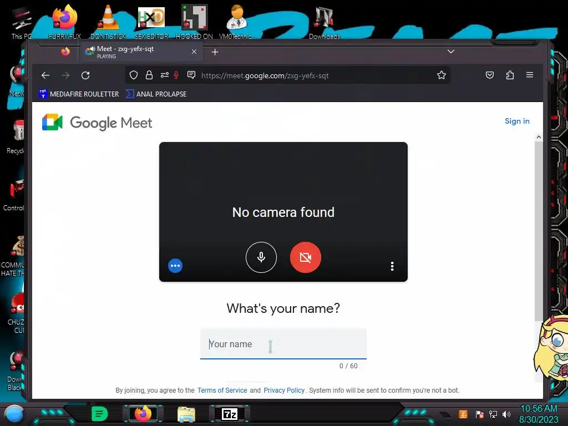Image resolution: width=568 pixels, height=426 pixels.
Task: Open the VLC cone desktop icon
Action: tap(108, 22)
